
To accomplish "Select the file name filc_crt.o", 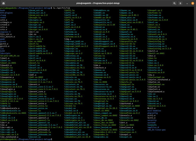I will click(6, 34).
